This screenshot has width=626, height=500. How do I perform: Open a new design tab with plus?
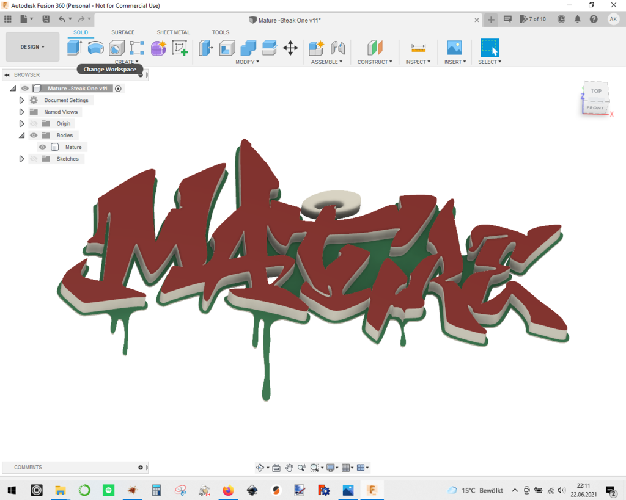coord(491,20)
